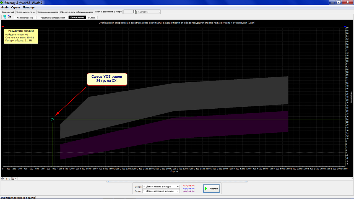Click the vertical axis label "опережение"
354x199 pixels.
(x=351, y=97)
